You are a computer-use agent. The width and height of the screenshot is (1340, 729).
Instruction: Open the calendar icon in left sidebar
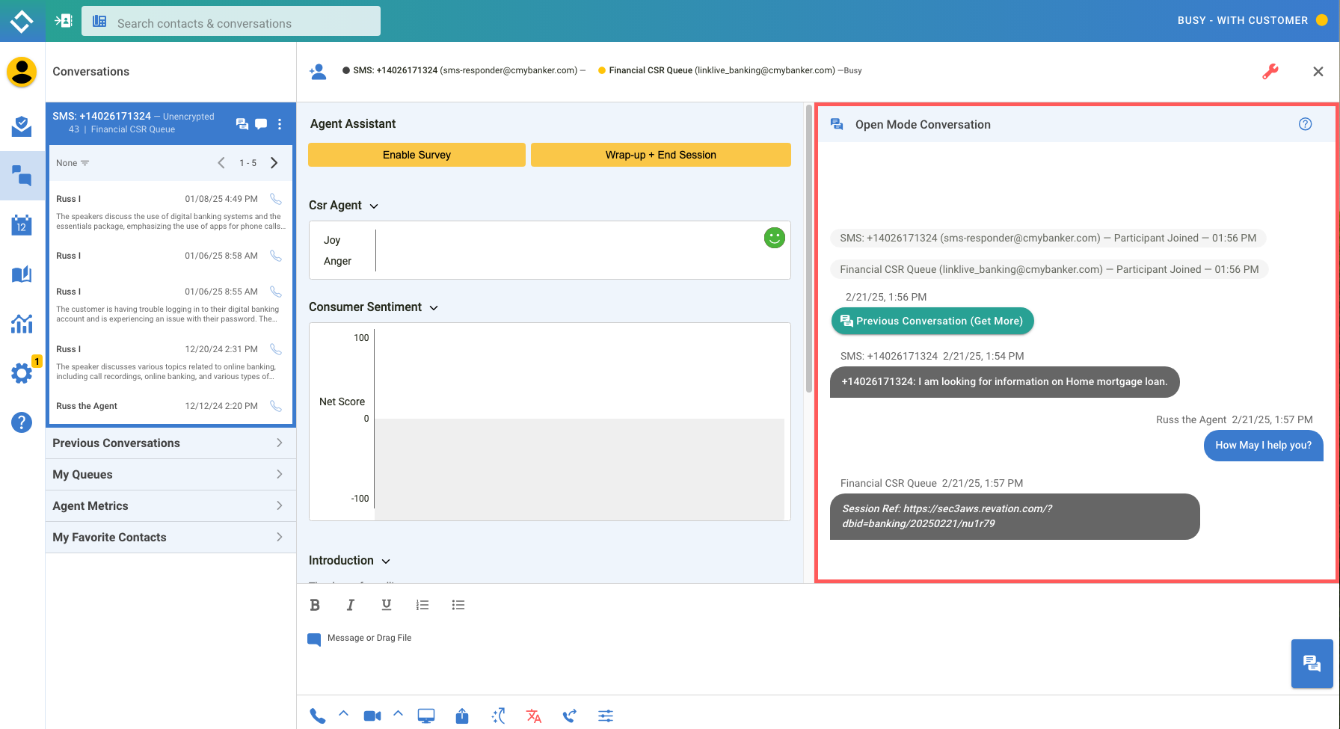pyautogui.click(x=22, y=225)
